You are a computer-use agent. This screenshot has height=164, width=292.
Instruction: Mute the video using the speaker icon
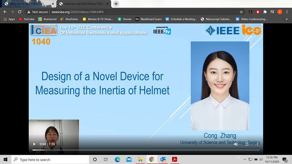pyautogui.click(x=236, y=144)
